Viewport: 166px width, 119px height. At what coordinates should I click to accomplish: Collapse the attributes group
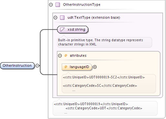click(60, 55)
